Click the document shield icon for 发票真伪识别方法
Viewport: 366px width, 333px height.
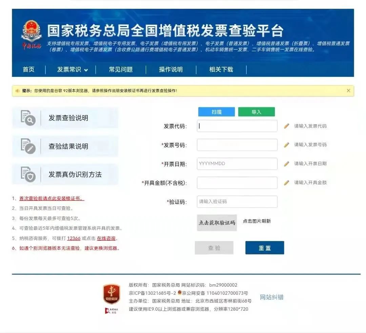pyautogui.click(x=28, y=174)
